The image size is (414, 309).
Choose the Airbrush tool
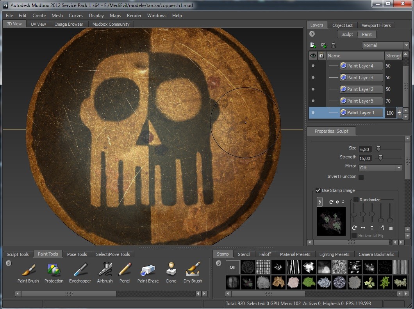tap(105, 273)
